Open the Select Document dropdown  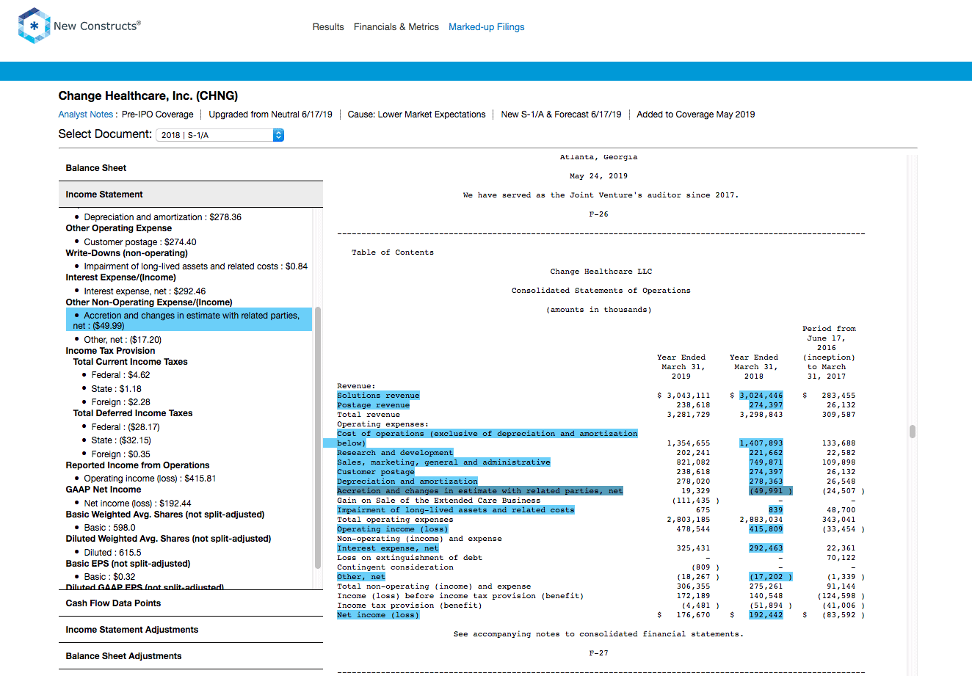click(220, 135)
